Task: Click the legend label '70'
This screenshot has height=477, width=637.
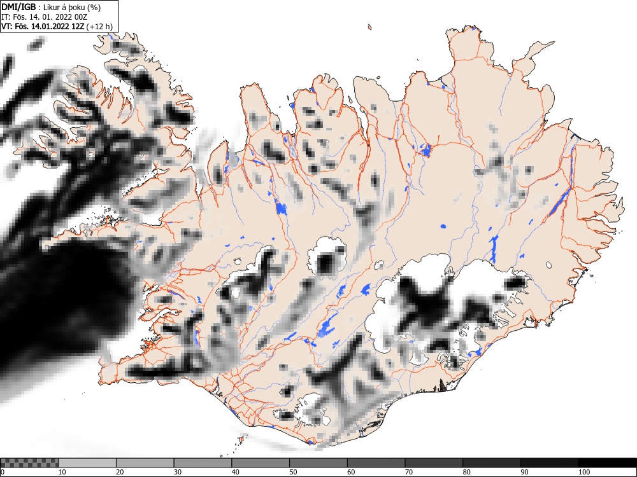Action: (408, 472)
